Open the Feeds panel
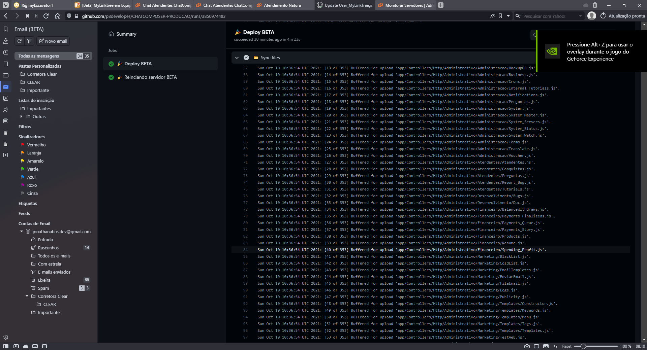Image resolution: width=647 pixels, height=350 pixels. pyautogui.click(x=6, y=98)
